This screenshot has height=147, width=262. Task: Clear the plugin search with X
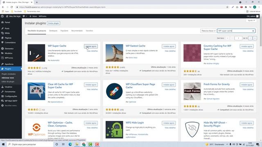[x=253, y=31]
